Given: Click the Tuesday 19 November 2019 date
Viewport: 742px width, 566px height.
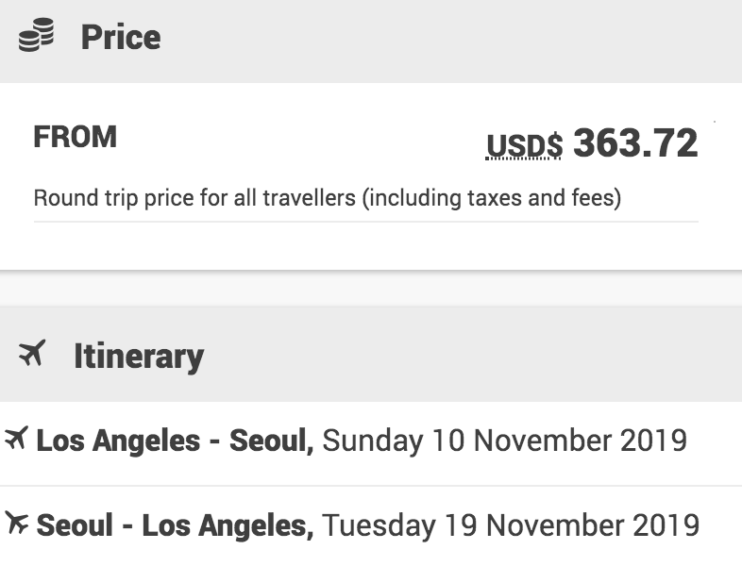Looking at the screenshot, I should [511, 524].
